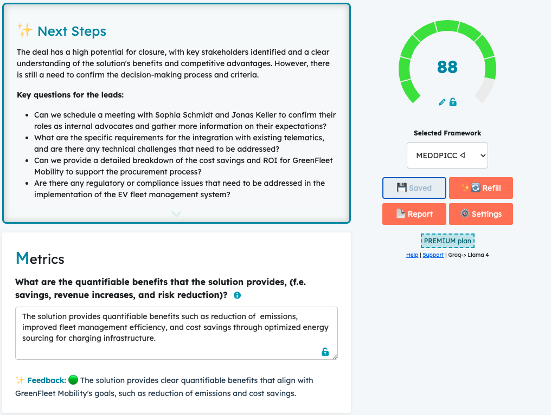The height and width of the screenshot is (415, 551).
Task: Click the grey unfilled segment of the score gauge
Action: pos(485,90)
